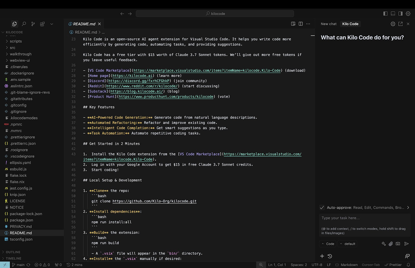
Task: Switch to the New chat tab
Action: click(328, 24)
